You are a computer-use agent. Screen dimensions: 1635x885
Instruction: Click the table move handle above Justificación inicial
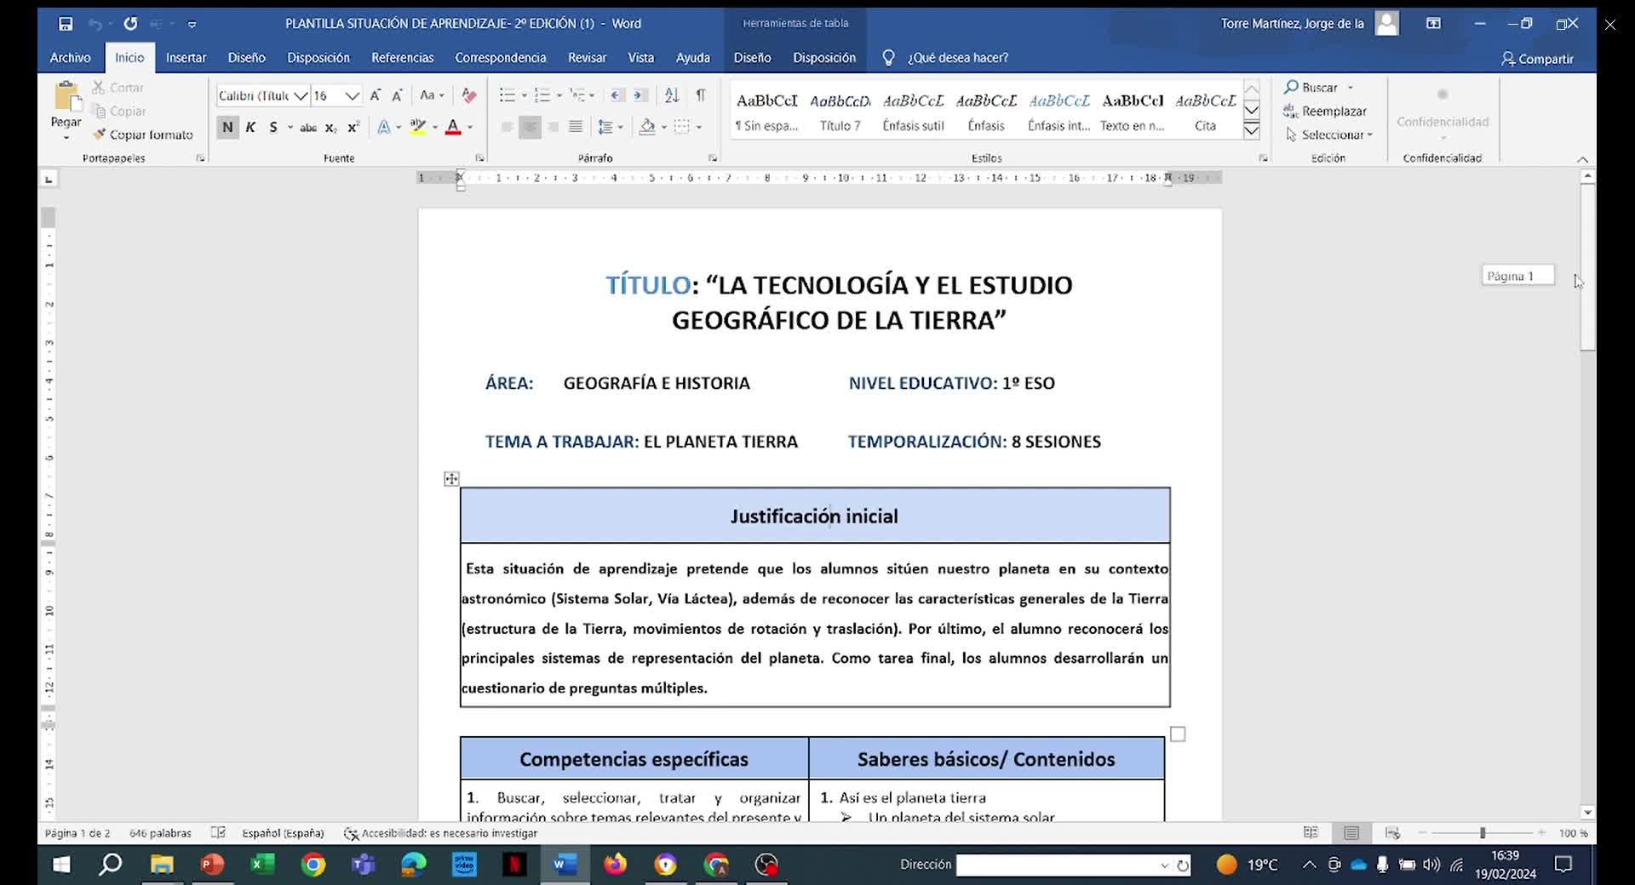coord(451,479)
